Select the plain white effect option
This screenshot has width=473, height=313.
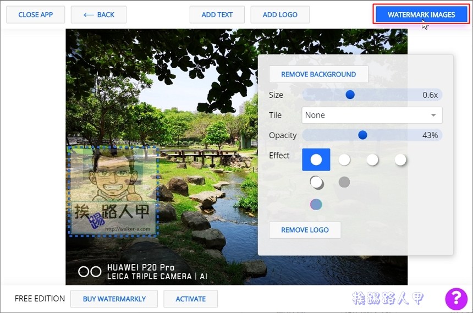click(x=316, y=160)
